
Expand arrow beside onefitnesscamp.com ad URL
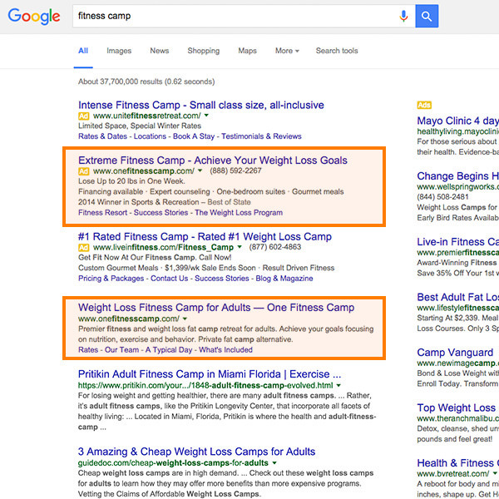point(200,170)
